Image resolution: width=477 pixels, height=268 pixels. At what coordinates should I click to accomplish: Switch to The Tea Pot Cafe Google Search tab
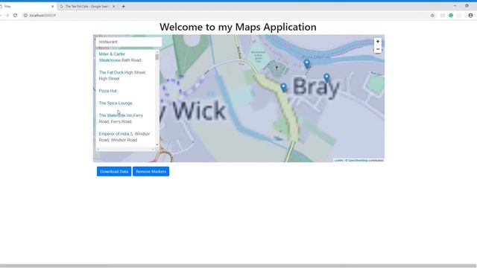[x=87, y=6]
